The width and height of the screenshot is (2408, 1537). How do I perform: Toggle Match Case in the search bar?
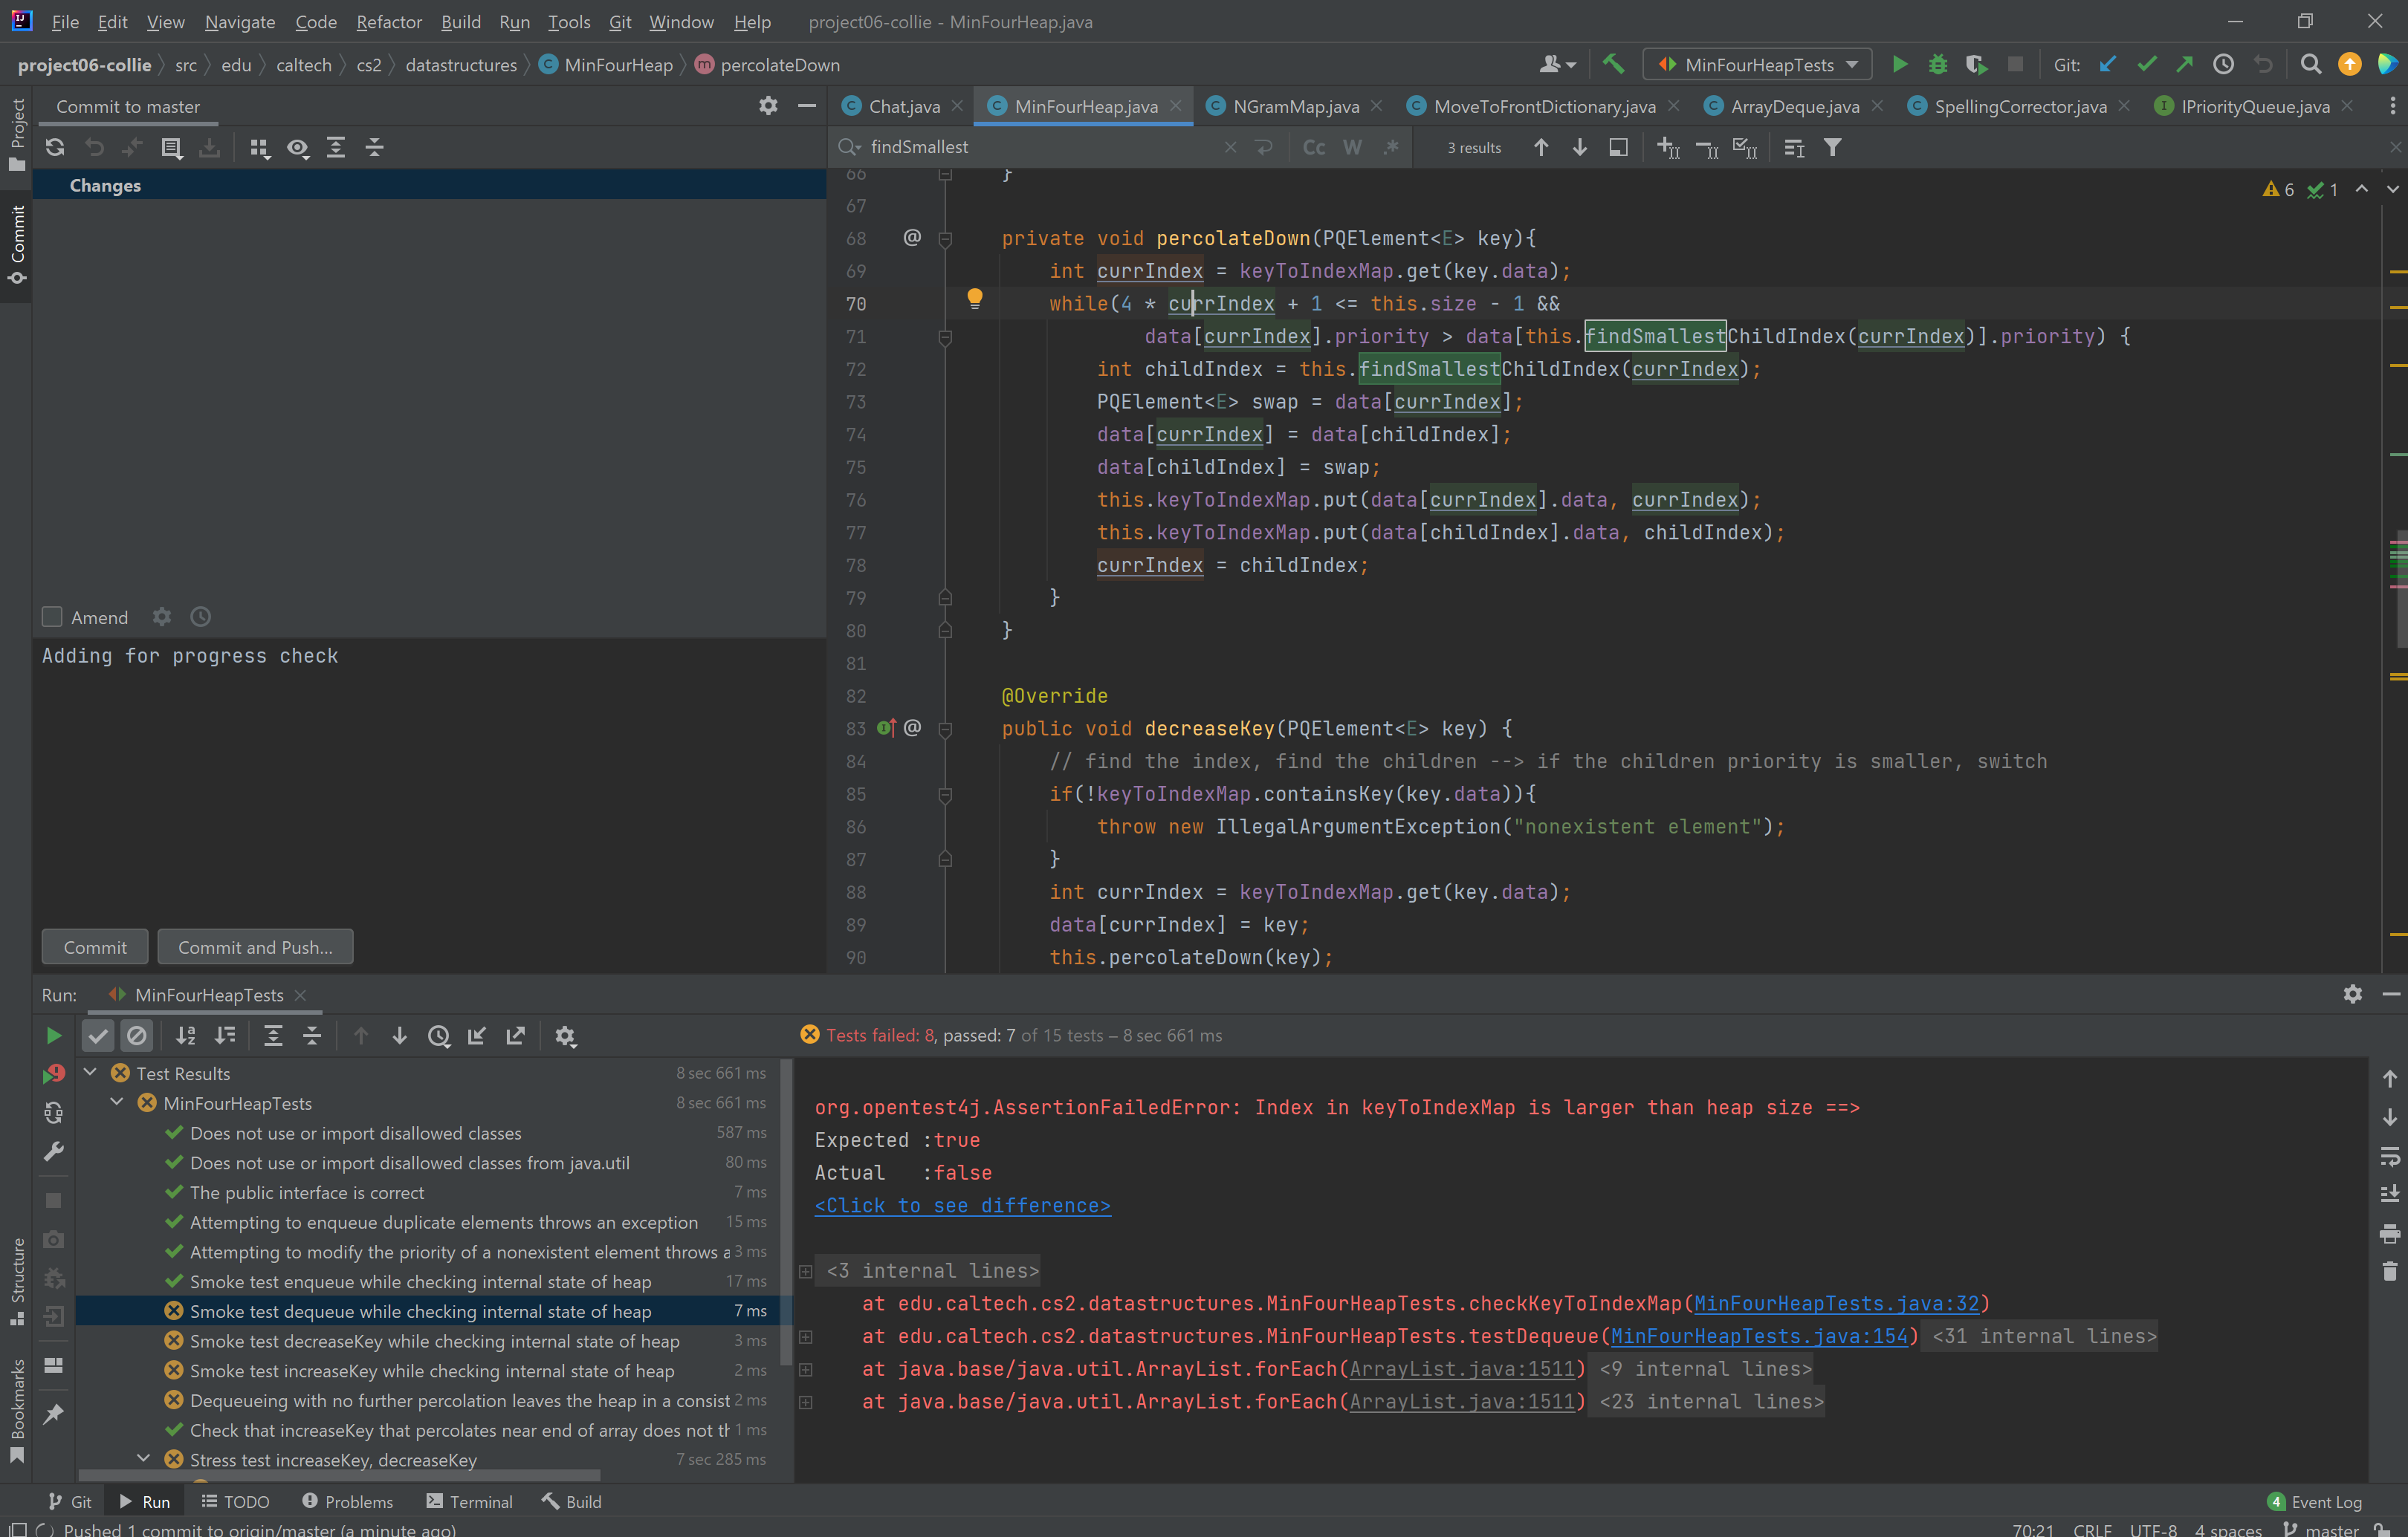point(1313,148)
